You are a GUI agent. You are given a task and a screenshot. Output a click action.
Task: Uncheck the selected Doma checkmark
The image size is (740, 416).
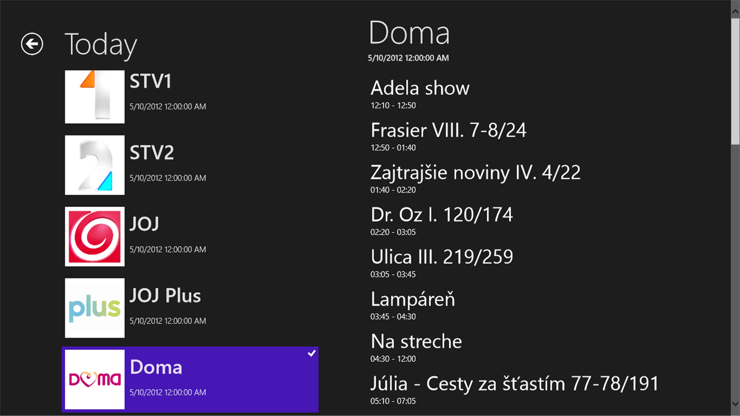tap(311, 353)
